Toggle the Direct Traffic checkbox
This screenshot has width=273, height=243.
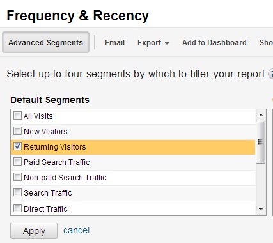coord(17,208)
